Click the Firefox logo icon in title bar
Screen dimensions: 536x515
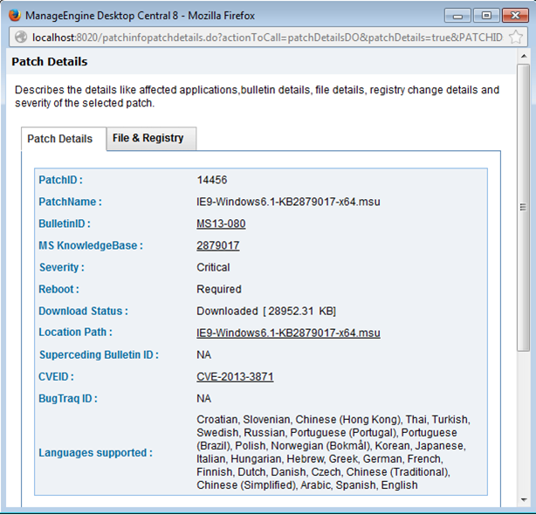click(x=15, y=16)
